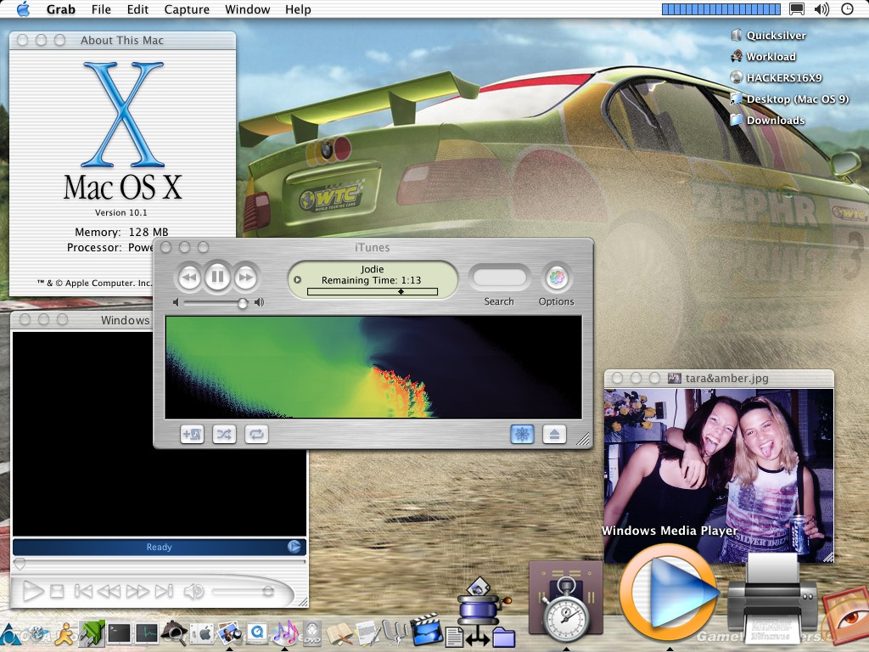Create a new playlist in iTunes

coord(192,434)
